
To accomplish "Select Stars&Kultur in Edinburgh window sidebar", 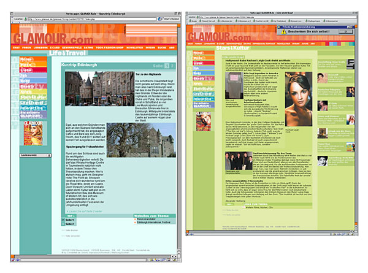I will pos(33,97).
